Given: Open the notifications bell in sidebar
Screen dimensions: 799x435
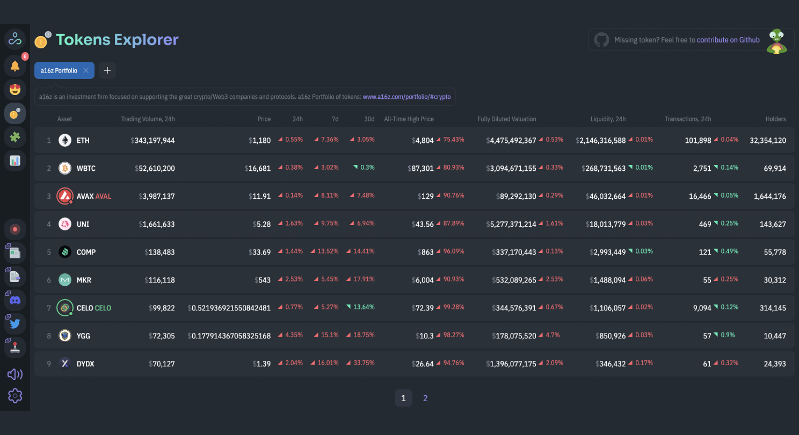Looking at the screenshot, I should tap(15, 66).
